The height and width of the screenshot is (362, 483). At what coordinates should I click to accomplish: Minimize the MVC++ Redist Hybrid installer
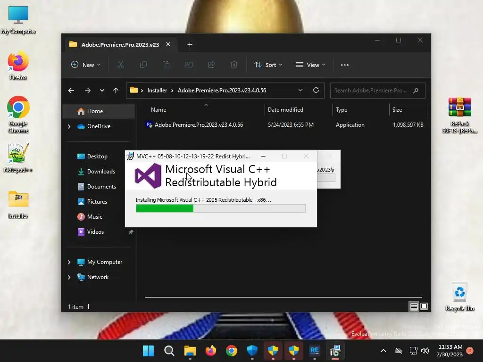click(263, 156)
